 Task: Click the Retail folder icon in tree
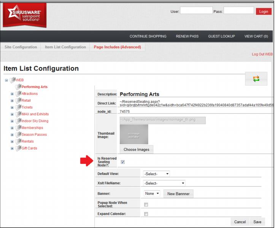pos(18,101)
